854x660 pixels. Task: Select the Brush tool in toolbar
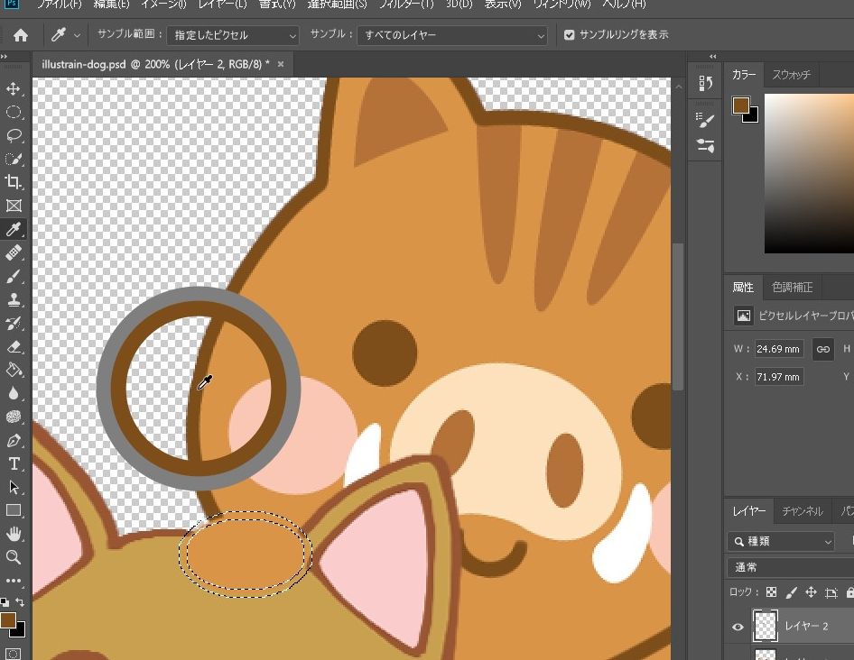click(x=14, y=277)
